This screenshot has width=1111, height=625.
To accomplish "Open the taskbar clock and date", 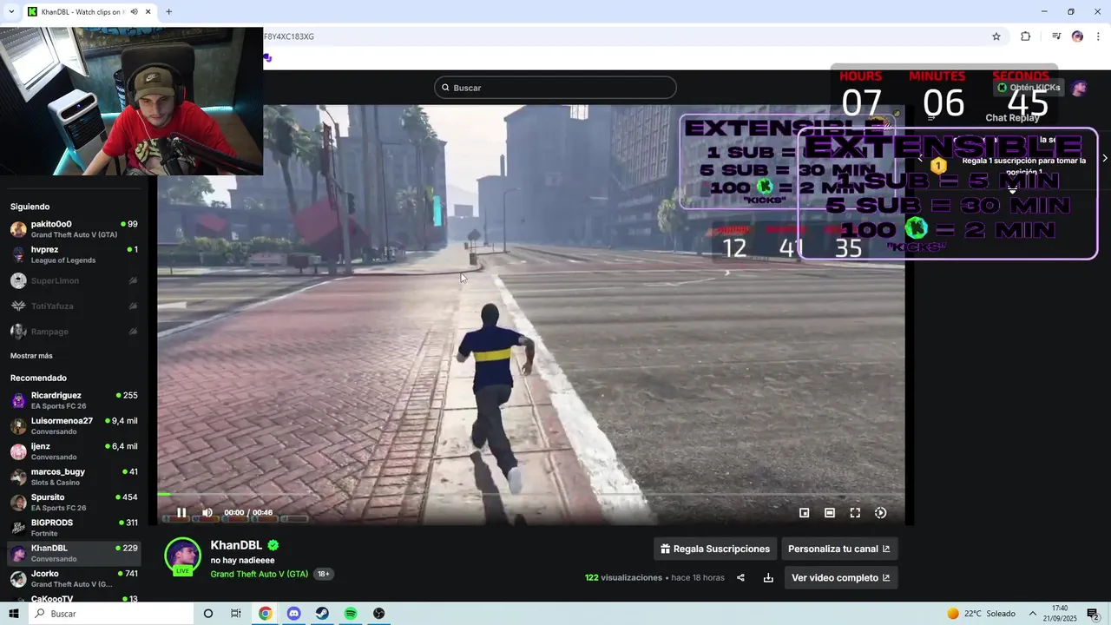I will pos(1060,614).
